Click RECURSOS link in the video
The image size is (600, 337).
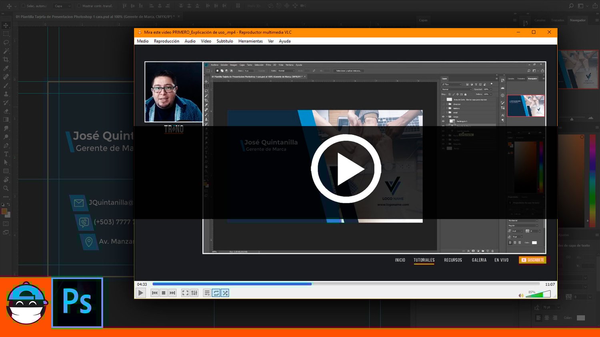point(453,260)
